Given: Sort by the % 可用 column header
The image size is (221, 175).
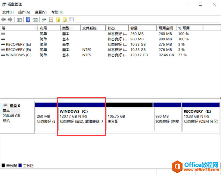Looking at the screenshot, I should click(190, 28).
